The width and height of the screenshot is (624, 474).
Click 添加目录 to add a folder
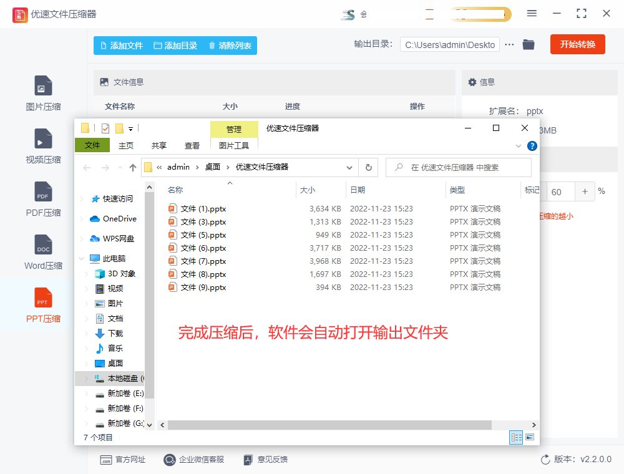click(175, 46)
